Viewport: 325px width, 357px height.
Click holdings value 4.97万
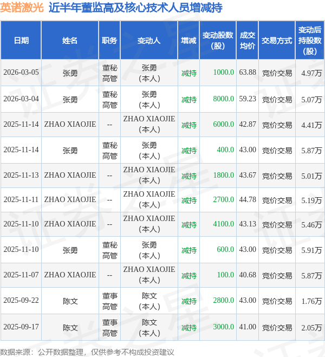coord(311,73)
